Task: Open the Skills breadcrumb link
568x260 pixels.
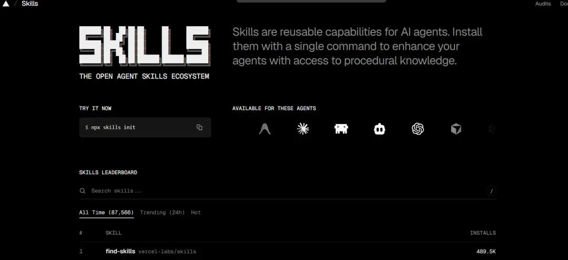Action: coord(29,4)
